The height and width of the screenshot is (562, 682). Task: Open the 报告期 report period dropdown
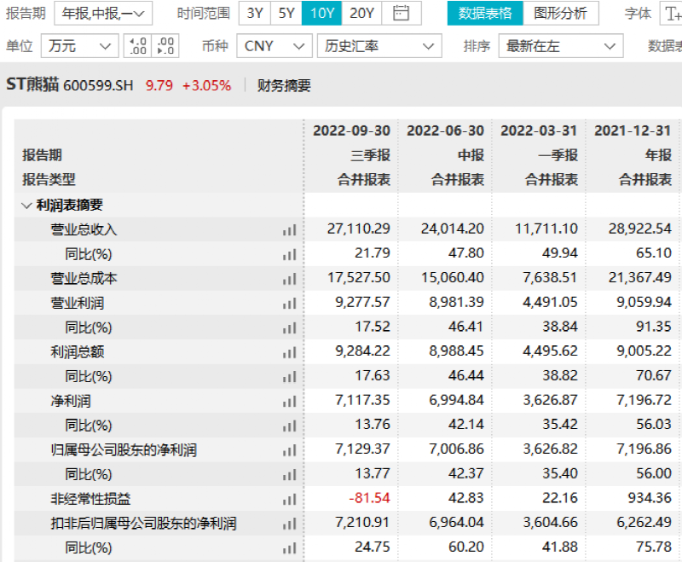click(x=103, y=13)
